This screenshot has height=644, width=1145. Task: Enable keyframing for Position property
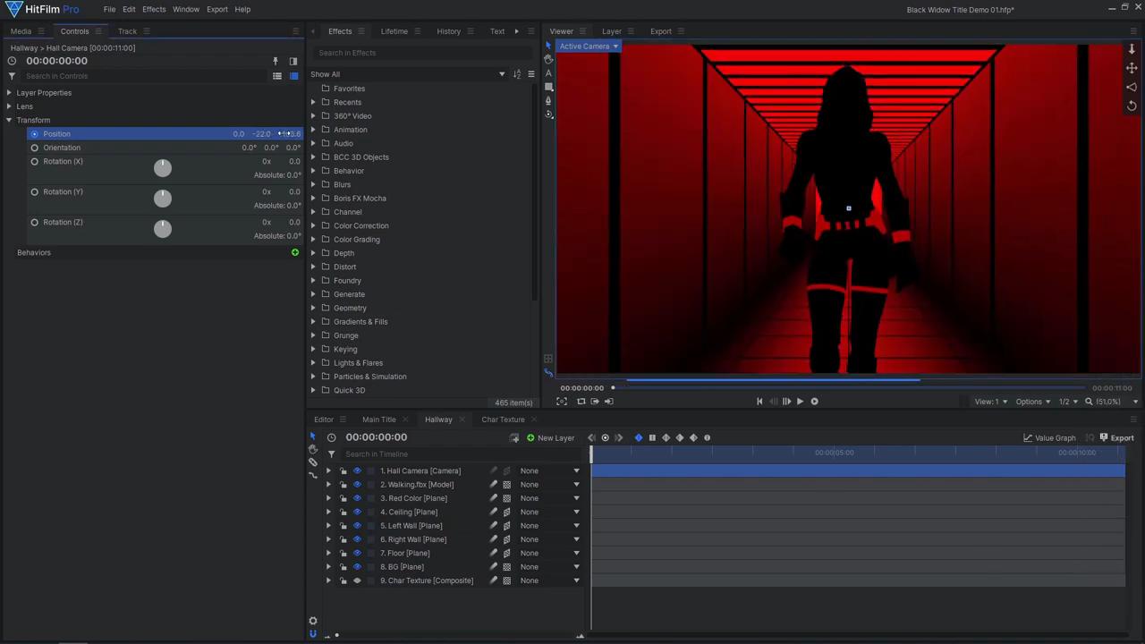tap(35, 134)
